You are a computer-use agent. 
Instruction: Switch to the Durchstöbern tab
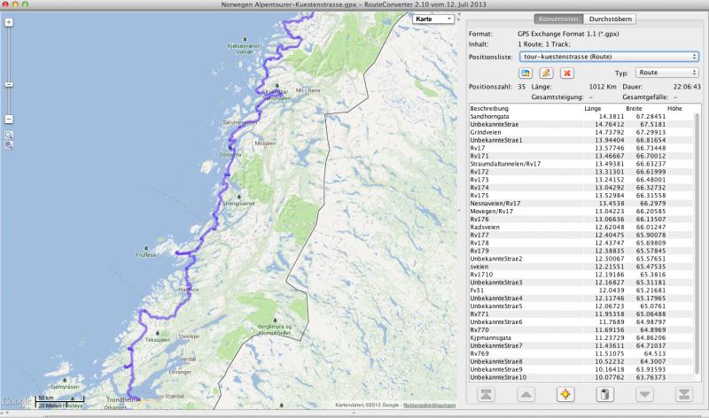click(x=611, y=19)
